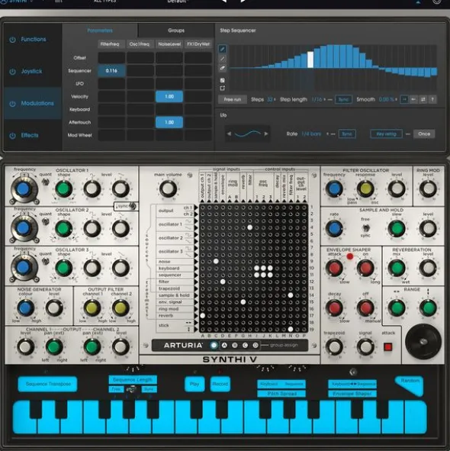450x451 pixels.
Task: Click the Noise Generator colour knob
Action: point(26,308)
